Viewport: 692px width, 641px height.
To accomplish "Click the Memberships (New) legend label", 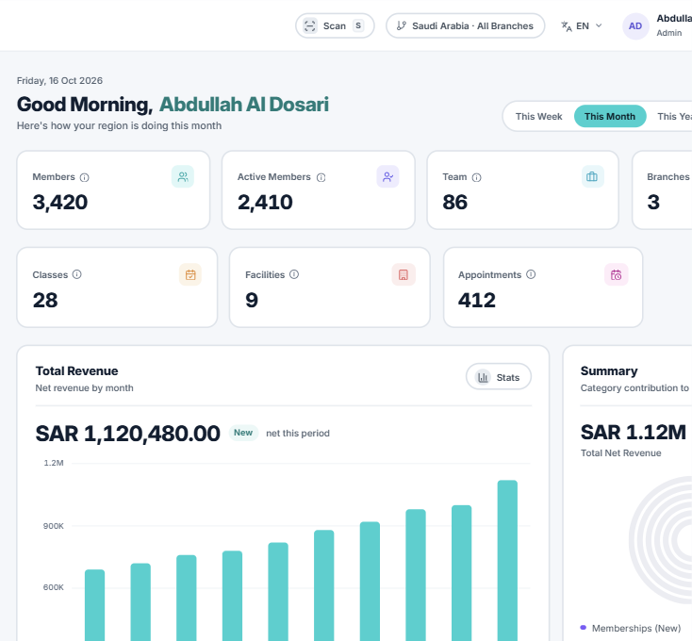I will pyautogui.click(x=636, y=628).
